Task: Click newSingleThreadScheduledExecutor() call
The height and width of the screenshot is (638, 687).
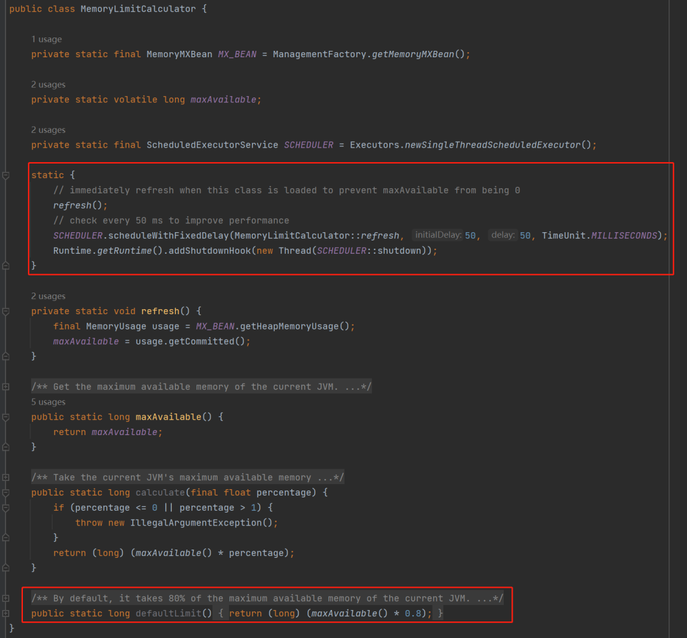Action: [x=497, y=145]
